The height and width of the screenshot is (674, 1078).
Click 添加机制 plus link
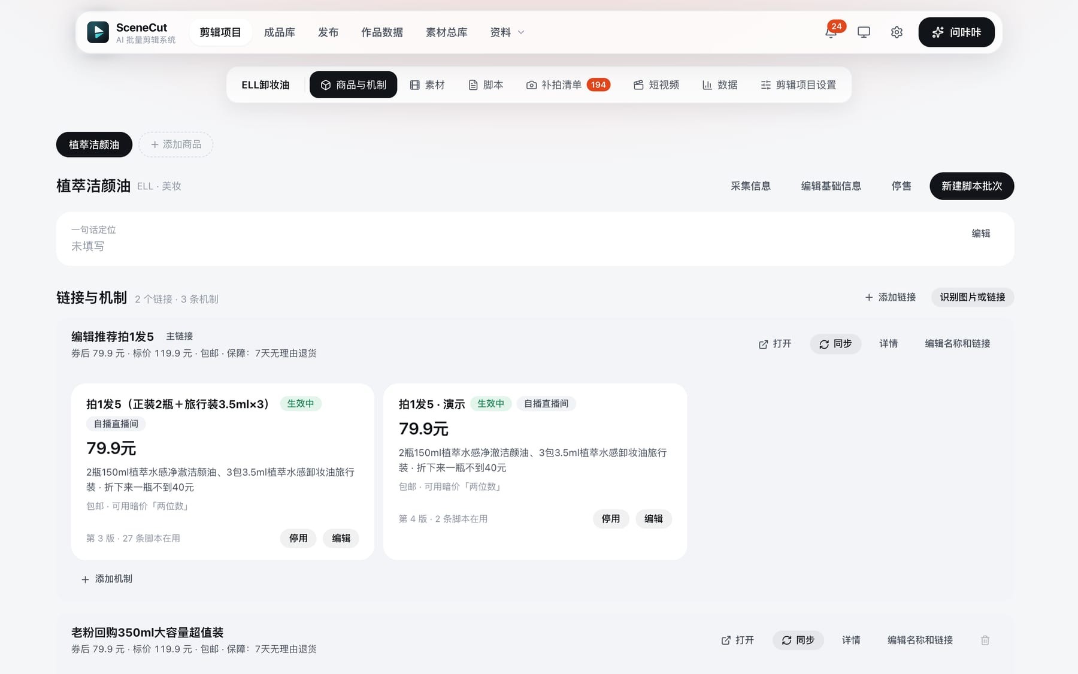pyautogui.click(x=107, y=579)
